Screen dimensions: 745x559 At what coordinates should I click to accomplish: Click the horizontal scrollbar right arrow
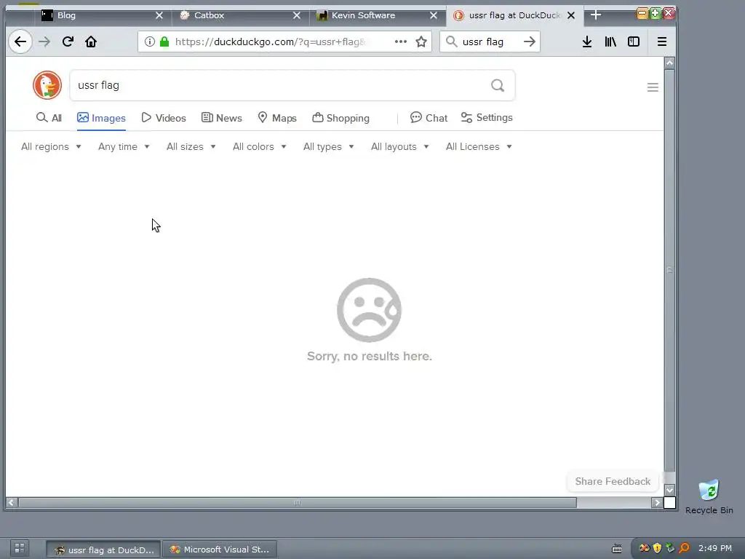(657, 502)
